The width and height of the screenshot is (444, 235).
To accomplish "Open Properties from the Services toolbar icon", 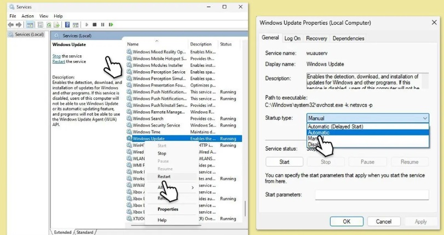I will click(41, 25).
